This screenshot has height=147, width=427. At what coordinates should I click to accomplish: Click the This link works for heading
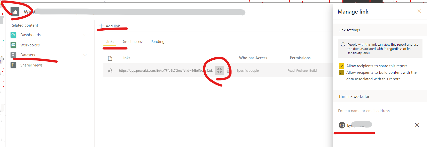point(354,97)
